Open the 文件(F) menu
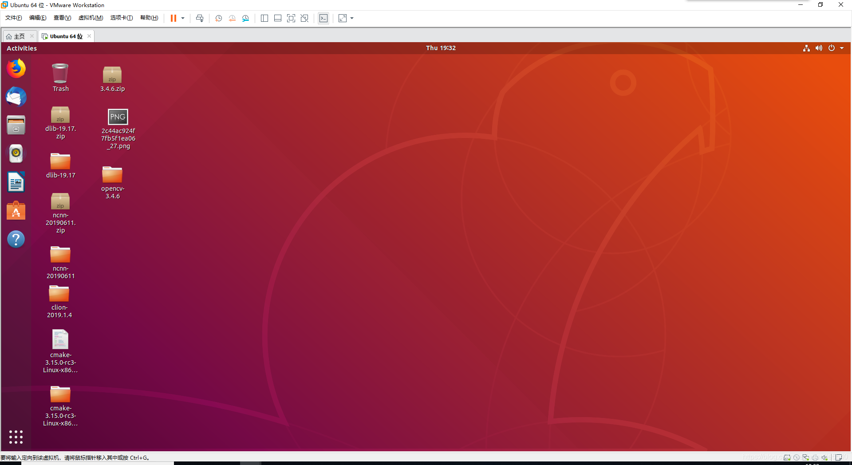Image resolution: width=852 pixels, height=465 pixels. pos(13,18)
